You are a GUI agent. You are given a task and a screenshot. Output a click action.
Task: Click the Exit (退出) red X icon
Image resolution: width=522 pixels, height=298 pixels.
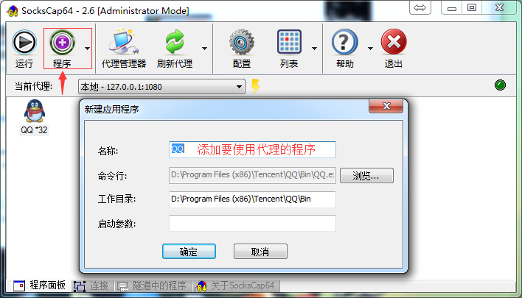pyautogui.click(x=394, y=42)
